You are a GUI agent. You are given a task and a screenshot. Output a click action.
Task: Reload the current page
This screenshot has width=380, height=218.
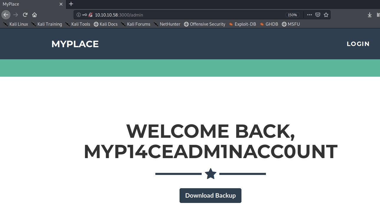(x=25, y=15)
